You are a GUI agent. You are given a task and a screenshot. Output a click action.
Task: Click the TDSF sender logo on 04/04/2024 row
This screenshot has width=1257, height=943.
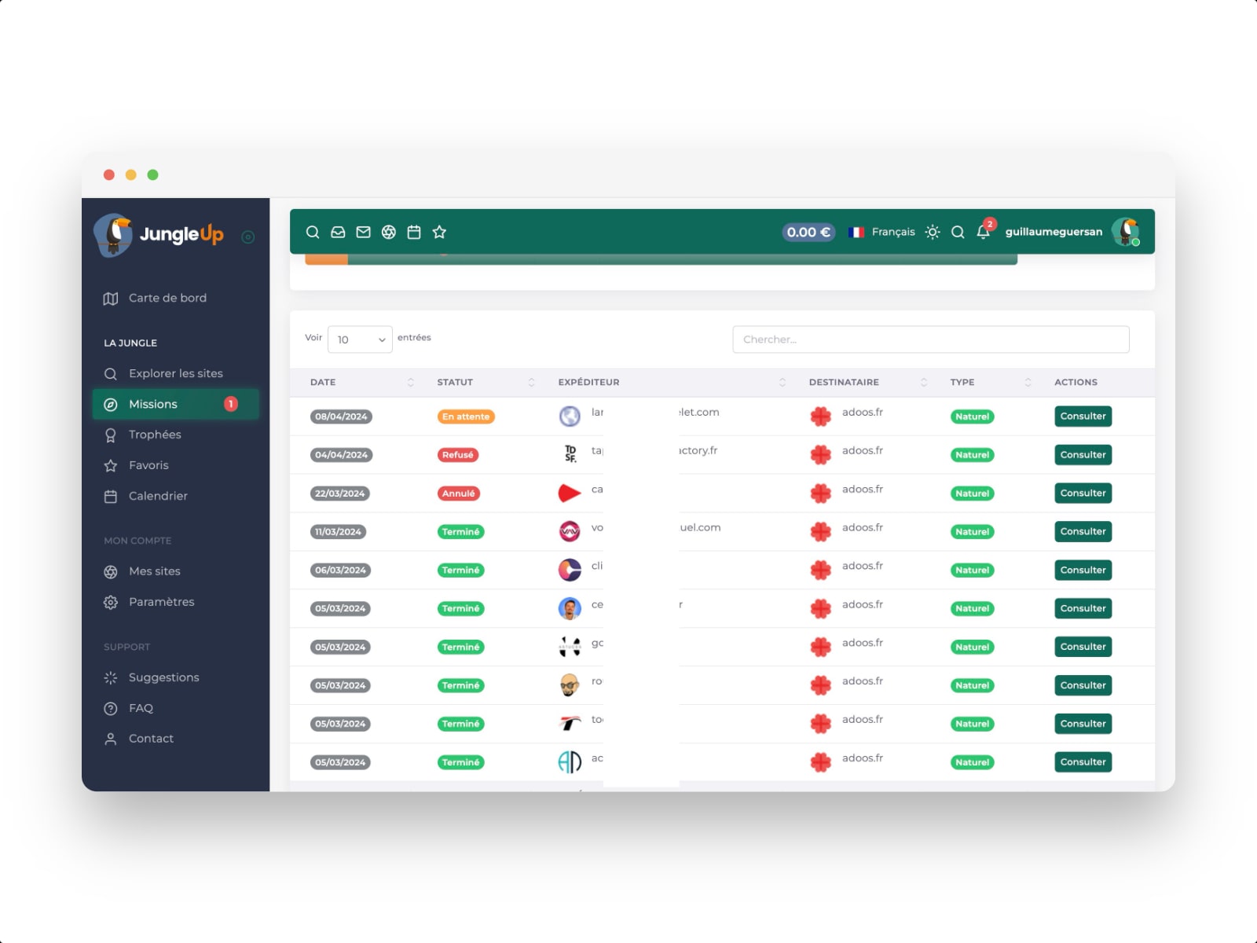[570, 454]
